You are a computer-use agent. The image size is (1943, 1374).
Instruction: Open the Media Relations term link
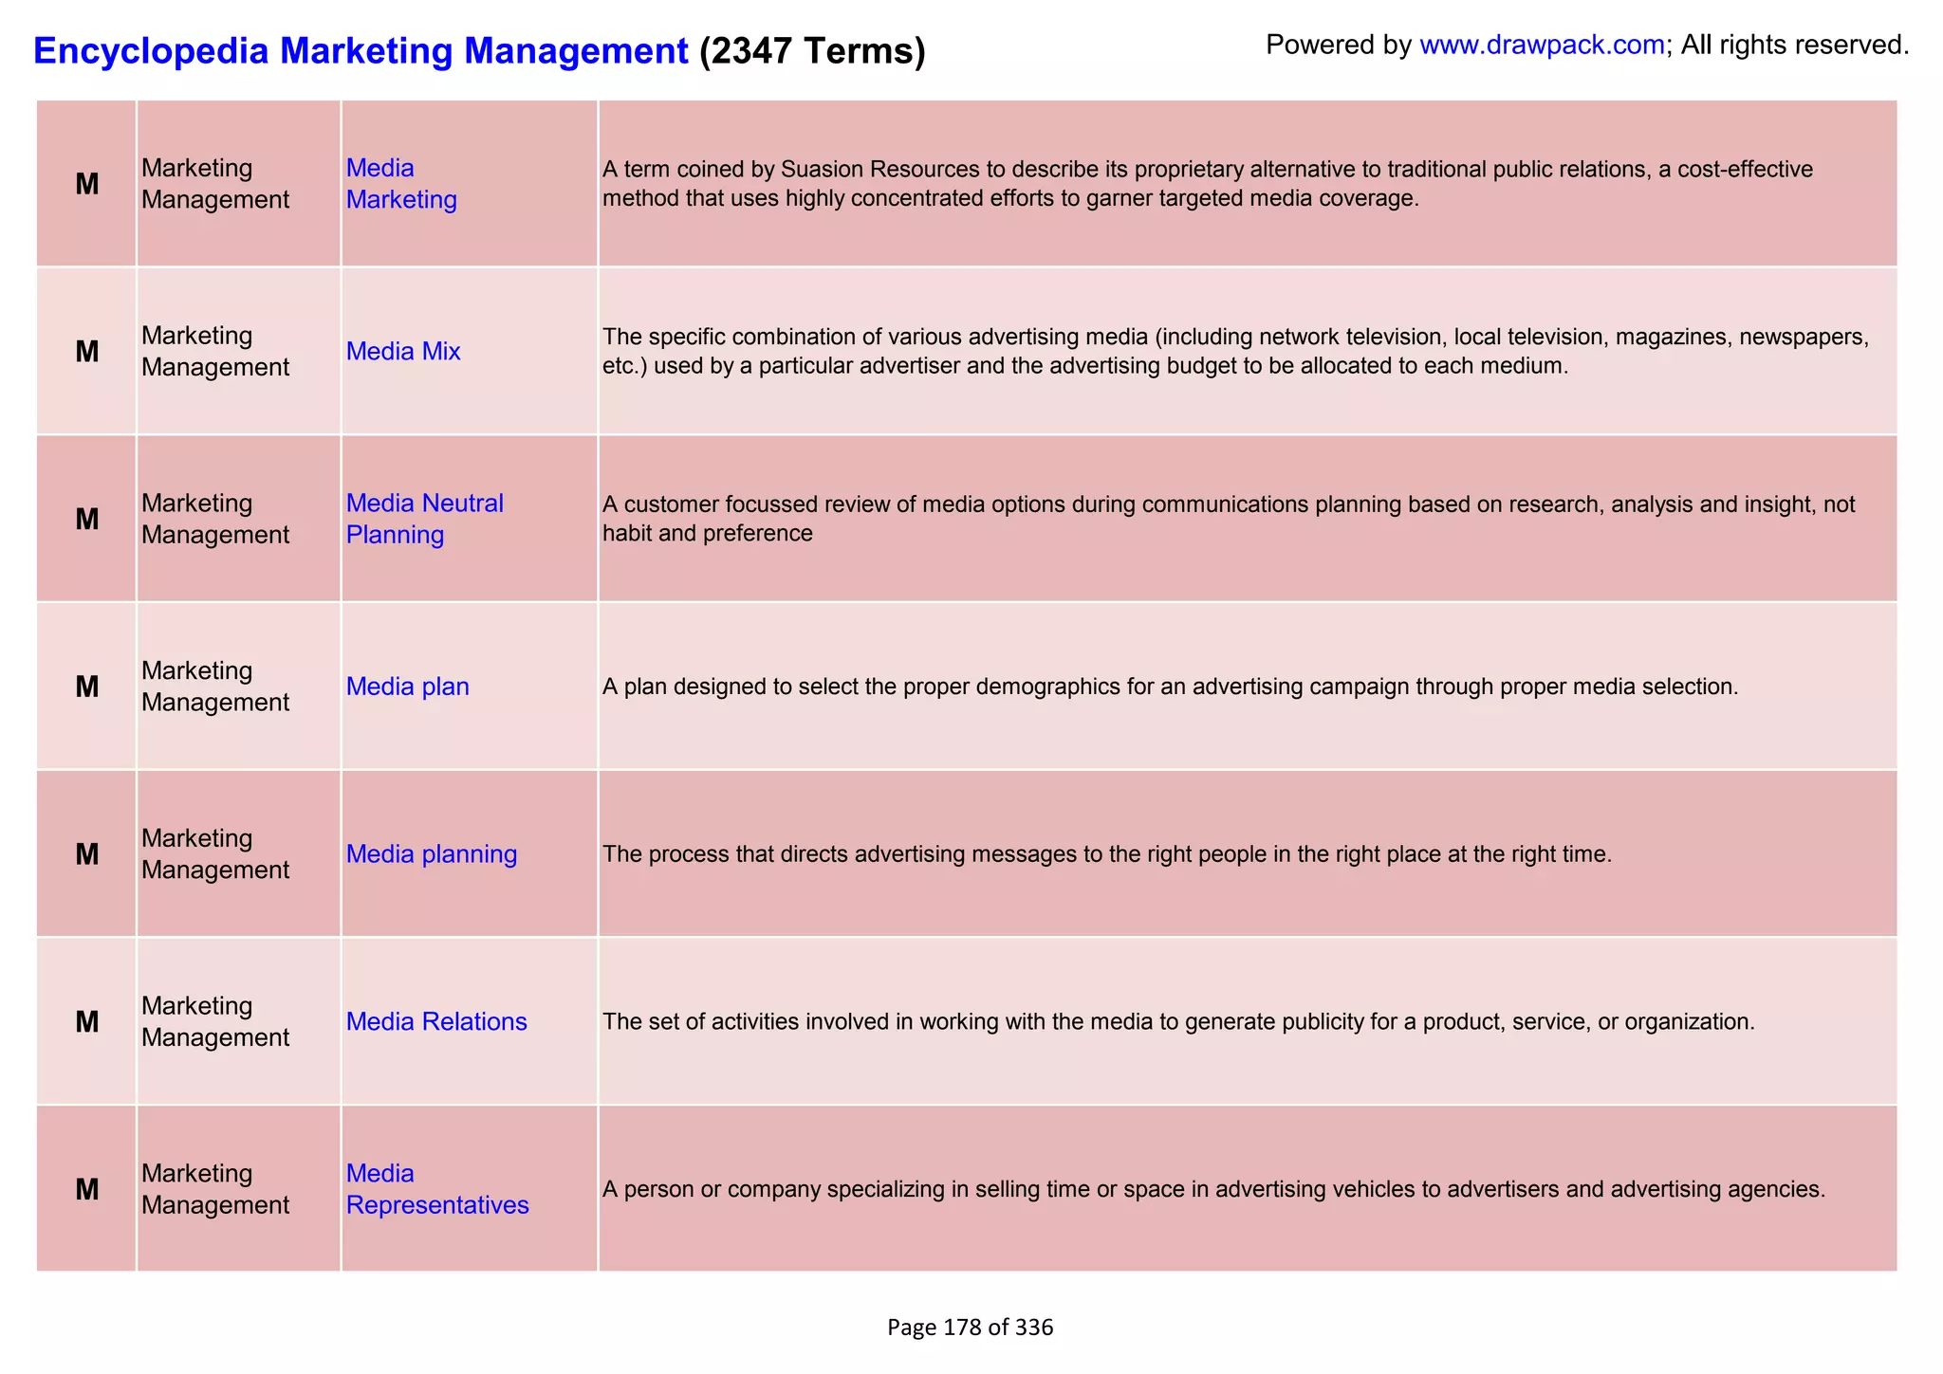(x=436, y=1021)
